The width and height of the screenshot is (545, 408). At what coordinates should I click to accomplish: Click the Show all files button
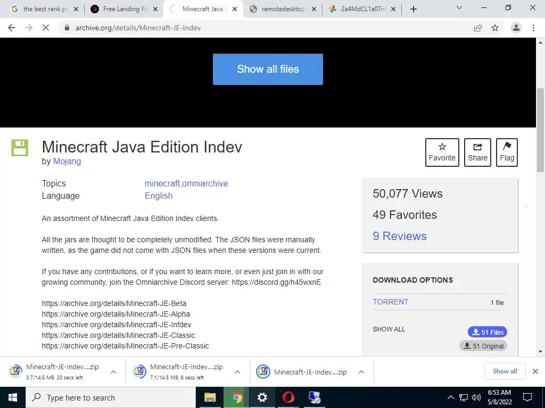(x=268, y=69)
